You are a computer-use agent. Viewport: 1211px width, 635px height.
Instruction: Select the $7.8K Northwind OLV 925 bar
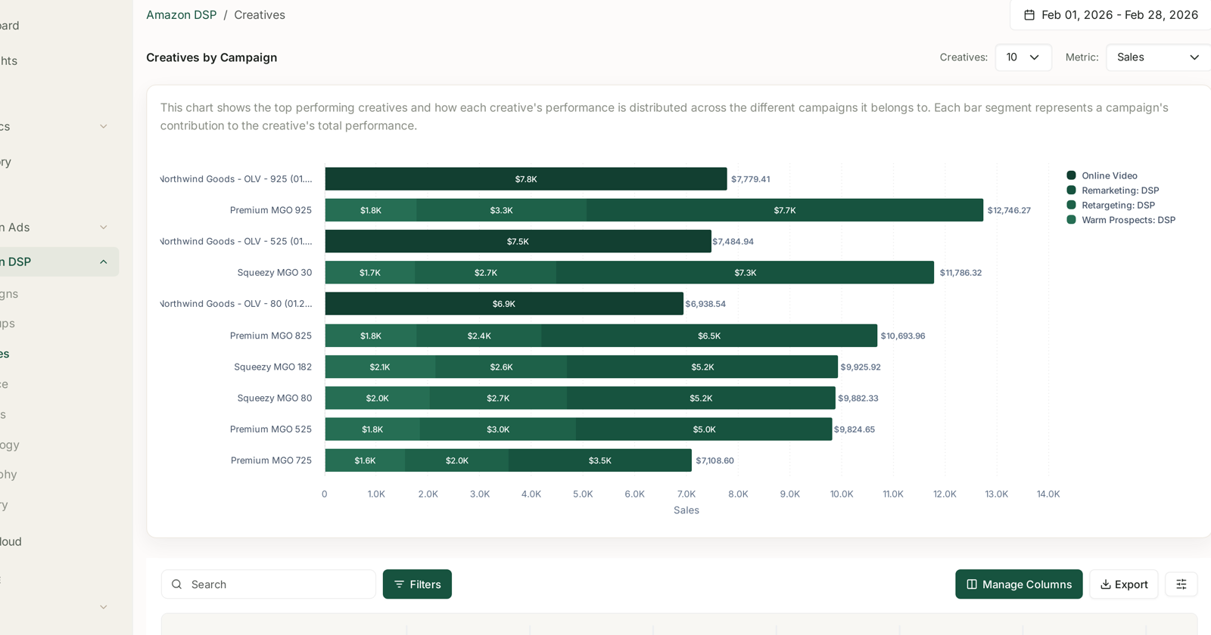[x=526, y=179]
